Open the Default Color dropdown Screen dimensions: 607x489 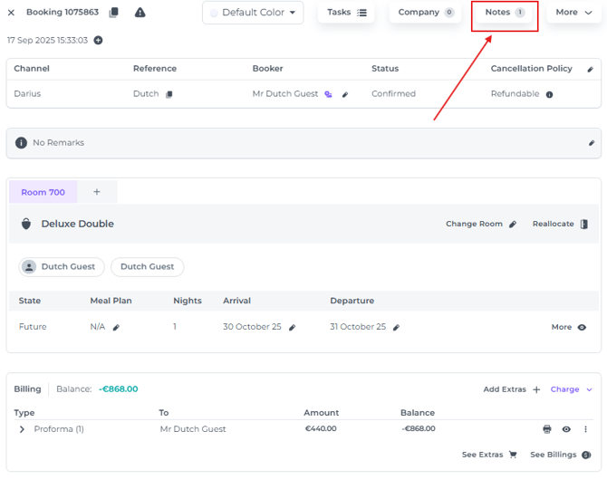tap(253, 13)
